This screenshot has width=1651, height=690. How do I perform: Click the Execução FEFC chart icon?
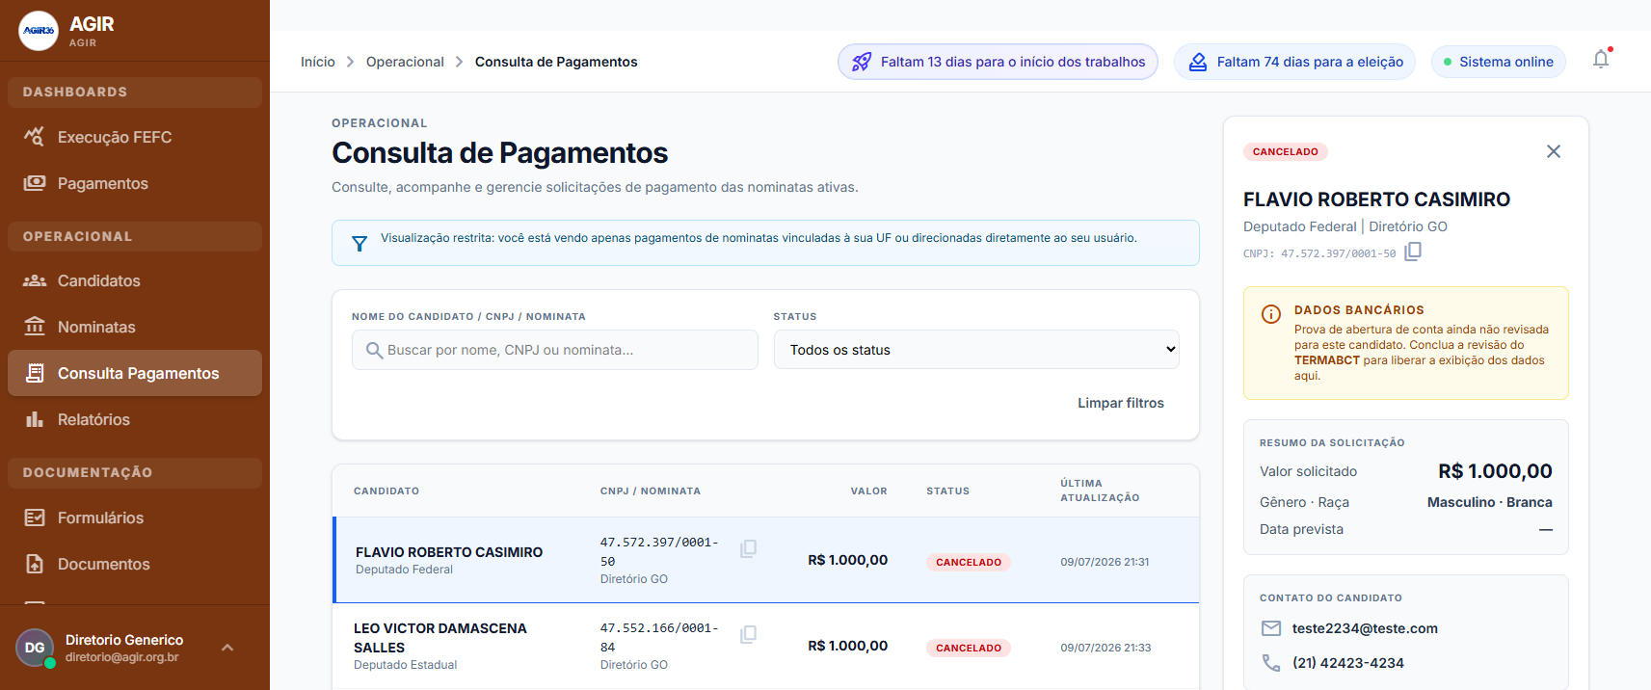pos(35,137)
